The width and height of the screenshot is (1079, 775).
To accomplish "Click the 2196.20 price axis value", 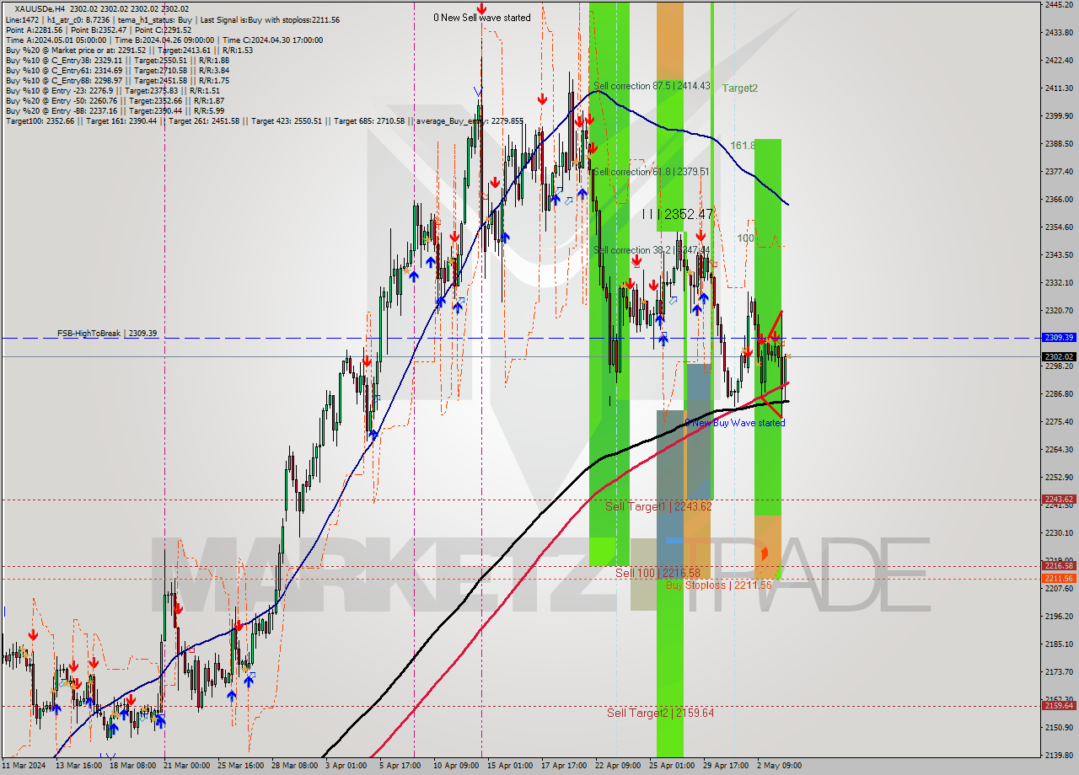I will pyautogui.click(x=1059, y=617).
